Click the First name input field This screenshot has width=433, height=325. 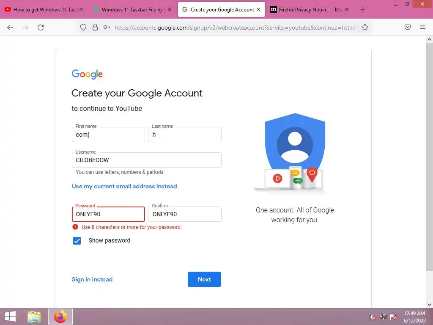[108, 135]
